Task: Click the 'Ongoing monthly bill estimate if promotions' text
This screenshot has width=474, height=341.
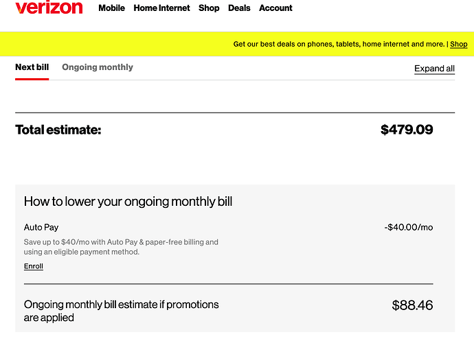Action: click(122, 305)
